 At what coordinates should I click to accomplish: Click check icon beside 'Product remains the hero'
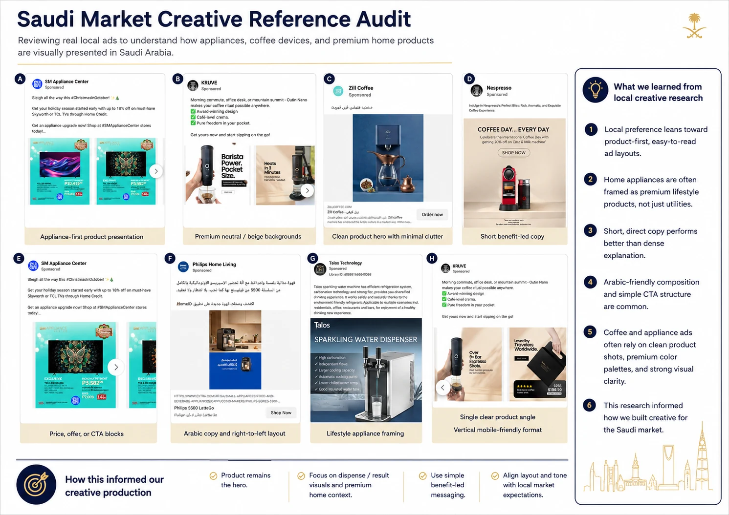[x=213, y=476]
